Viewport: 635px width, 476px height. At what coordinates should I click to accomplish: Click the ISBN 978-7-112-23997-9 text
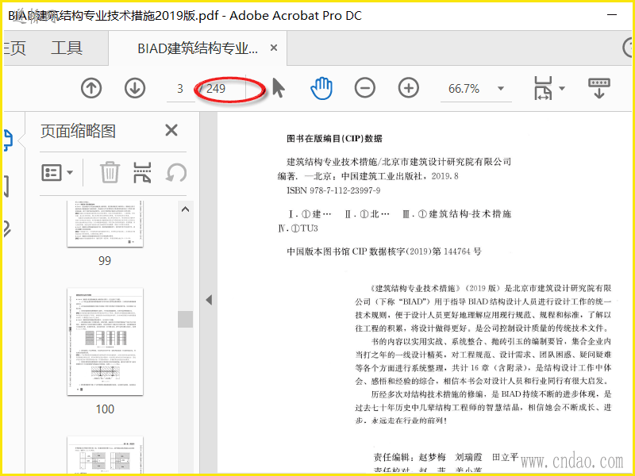[333, 190]
